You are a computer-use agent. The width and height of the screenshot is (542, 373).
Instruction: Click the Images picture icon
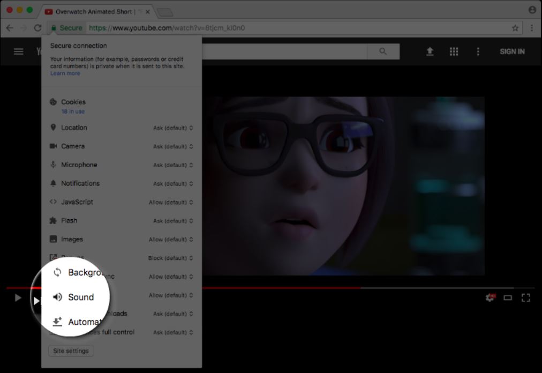[53, 239]
